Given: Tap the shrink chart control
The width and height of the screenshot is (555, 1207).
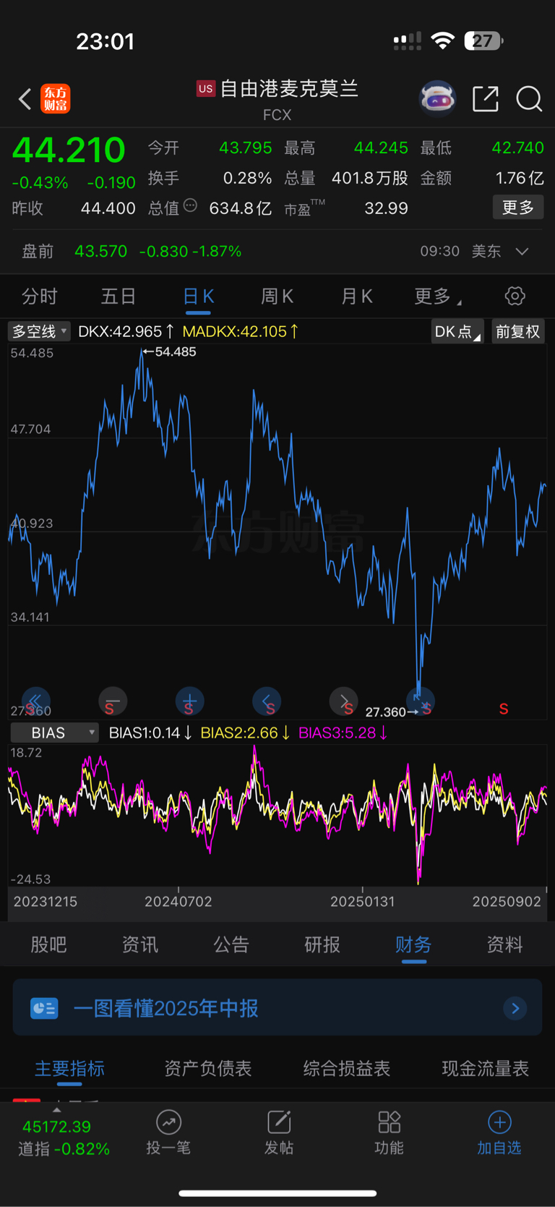Looking at the screenshot, I should tap(420, 699).
